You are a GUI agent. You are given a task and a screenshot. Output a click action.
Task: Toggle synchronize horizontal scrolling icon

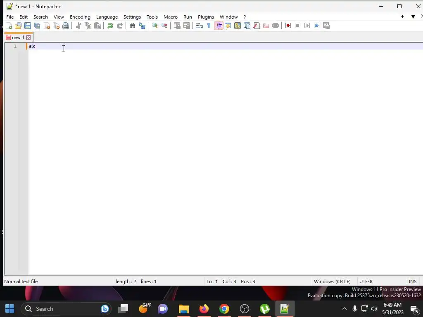click(186, 26)
